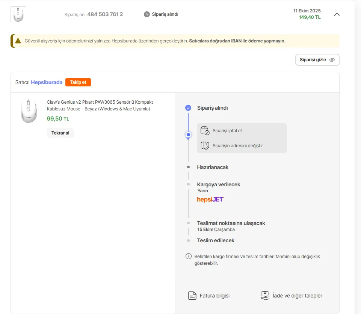Click the Hazırlanacak timeline dot
Screen dimensions: 361x314
[188, 167]
